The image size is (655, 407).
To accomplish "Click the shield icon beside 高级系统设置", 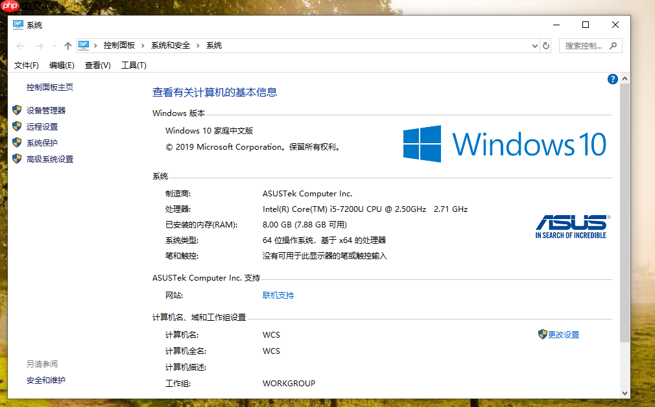I will pyautogui.click(x=16, y=159).
